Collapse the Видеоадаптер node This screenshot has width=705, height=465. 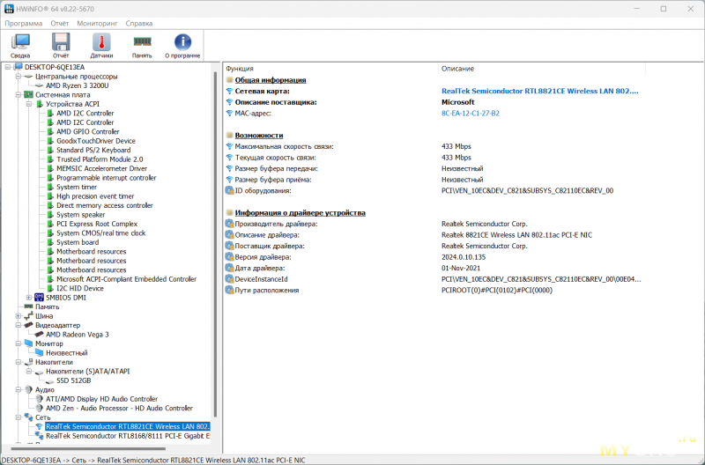tap(18, 325)
